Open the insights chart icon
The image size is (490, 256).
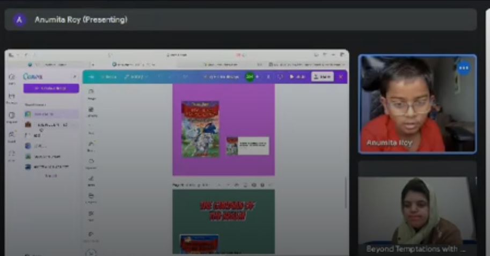pos(268,77)
